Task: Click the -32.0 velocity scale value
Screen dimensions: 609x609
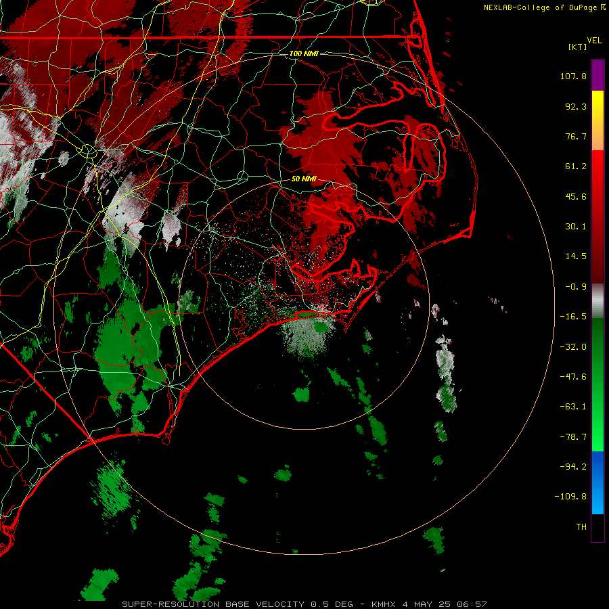Action: pyautogui.click(x=573, y=347)
